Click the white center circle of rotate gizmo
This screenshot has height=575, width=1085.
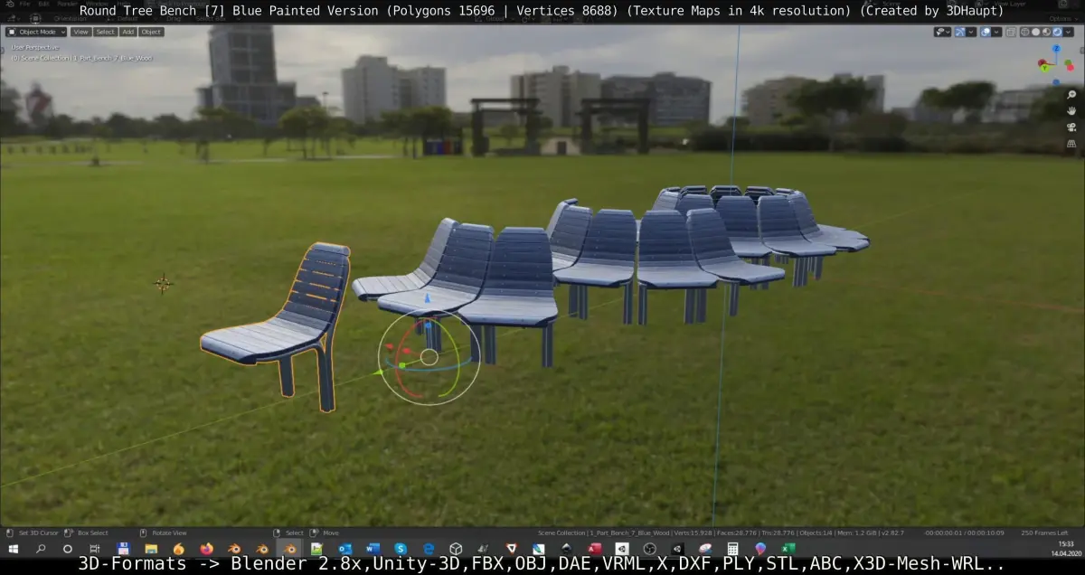click(x=429, y=357)
